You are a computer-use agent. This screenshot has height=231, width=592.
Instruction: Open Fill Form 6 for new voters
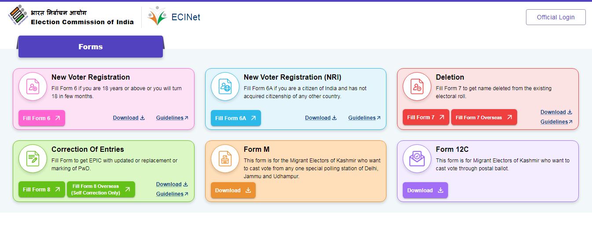(41, 118)
